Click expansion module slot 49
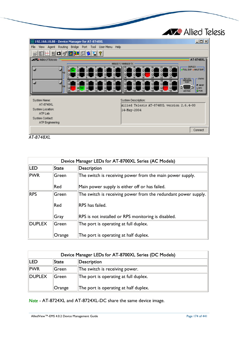 pyautogui.click(x=47, y=73)
